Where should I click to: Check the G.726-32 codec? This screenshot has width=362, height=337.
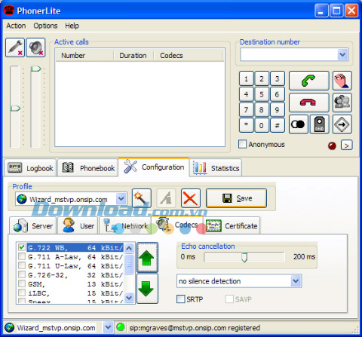pyautogui.click(x=22, y=274)
